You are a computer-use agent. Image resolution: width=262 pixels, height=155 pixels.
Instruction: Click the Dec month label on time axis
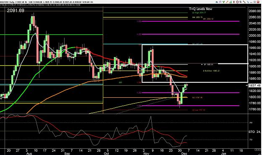point(185,153)
